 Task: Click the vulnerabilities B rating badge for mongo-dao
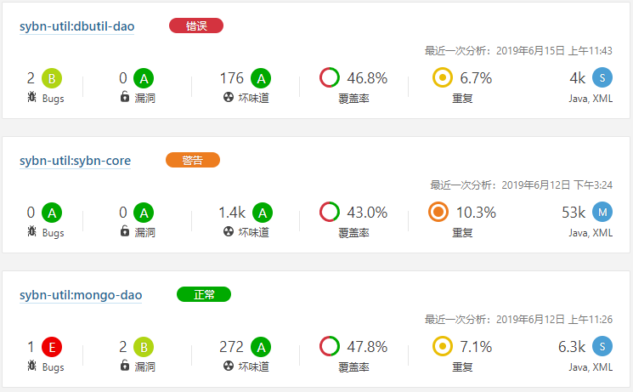click(144, 347)
